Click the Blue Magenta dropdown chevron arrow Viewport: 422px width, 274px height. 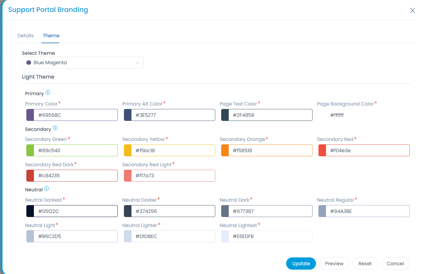pyautogui.click(x=137, y=63)
